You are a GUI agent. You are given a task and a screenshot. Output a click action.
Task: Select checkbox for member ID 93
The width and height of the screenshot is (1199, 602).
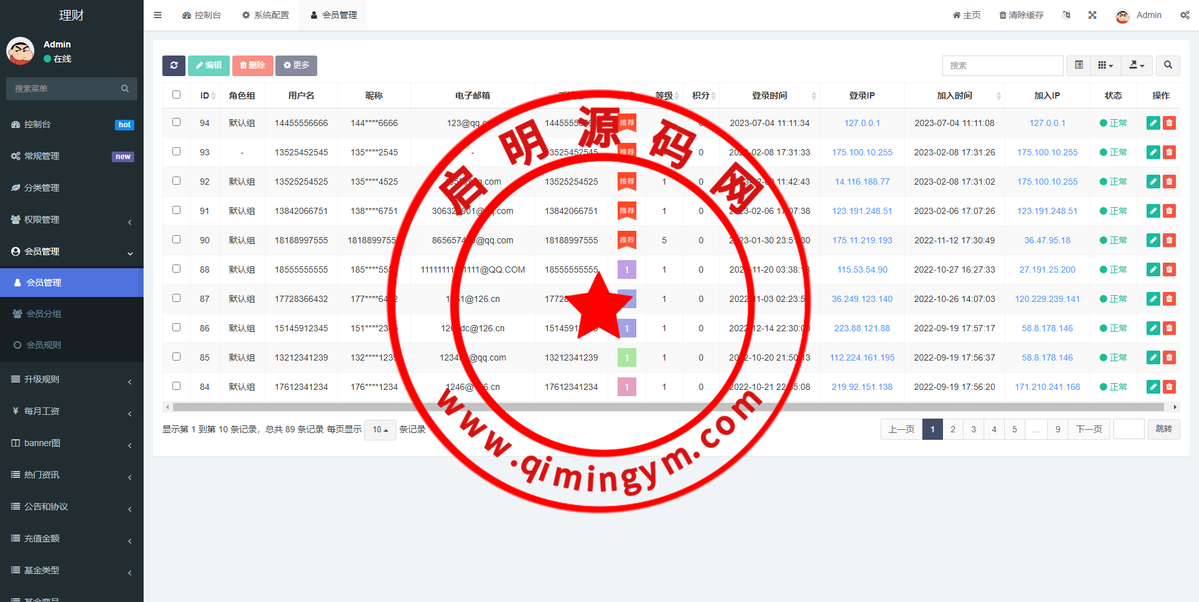coord(176,152)
